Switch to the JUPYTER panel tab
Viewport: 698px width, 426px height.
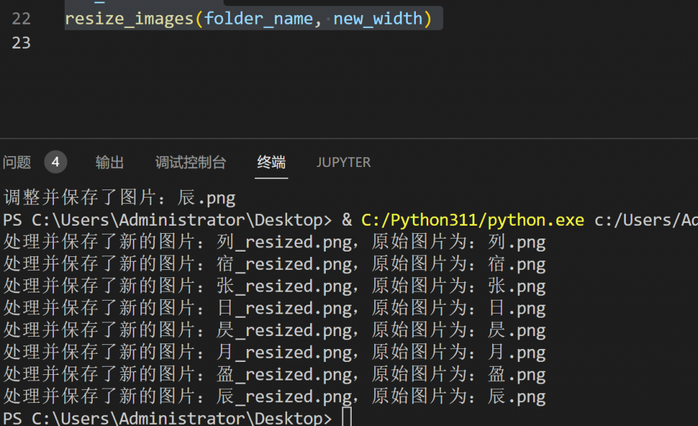click(x=344, y=162)
